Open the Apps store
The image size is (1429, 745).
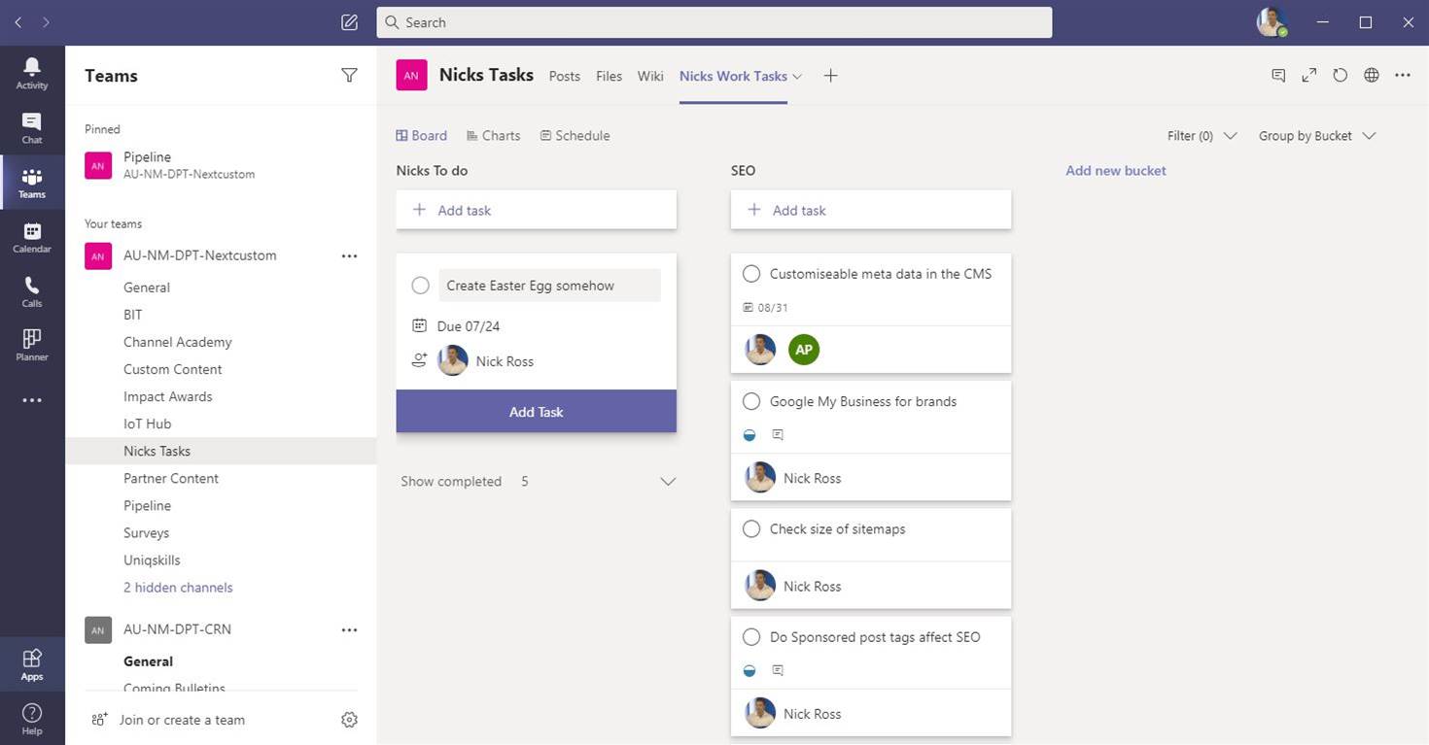tap(32, 664)
